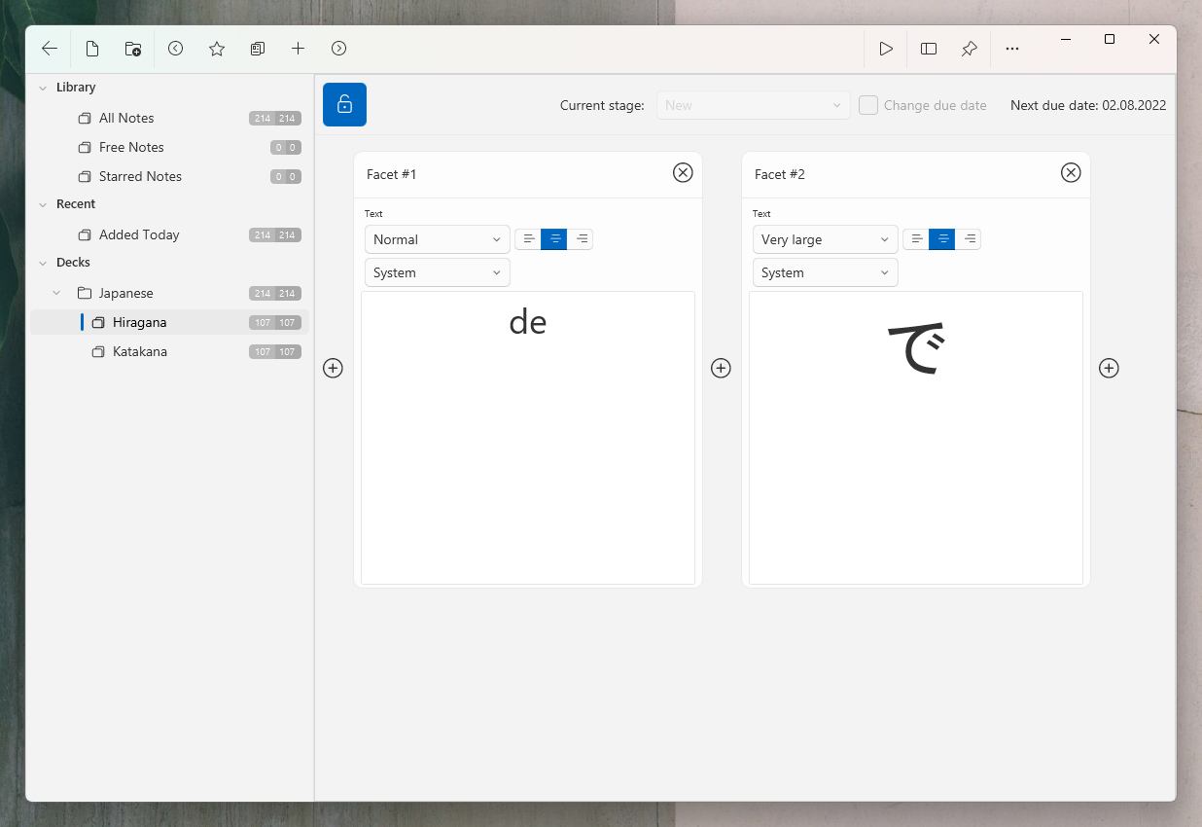Enable the Change due date checkbox
The image size is (1202, 827).
tap(868, 105)
